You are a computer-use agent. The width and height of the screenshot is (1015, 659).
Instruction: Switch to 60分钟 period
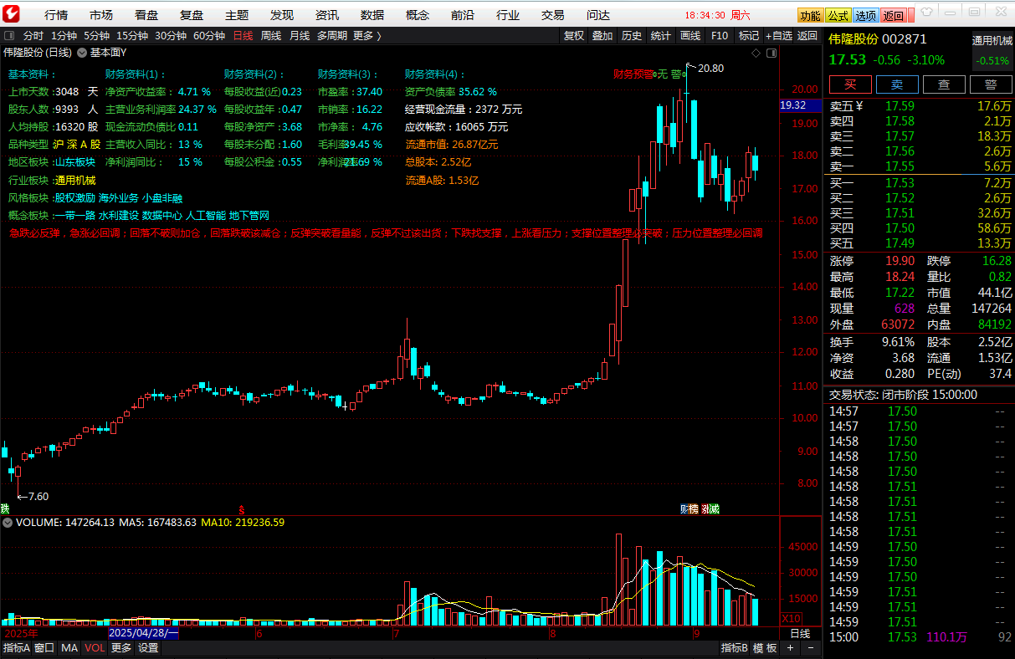pyautogui.click(x=209, y=36)
